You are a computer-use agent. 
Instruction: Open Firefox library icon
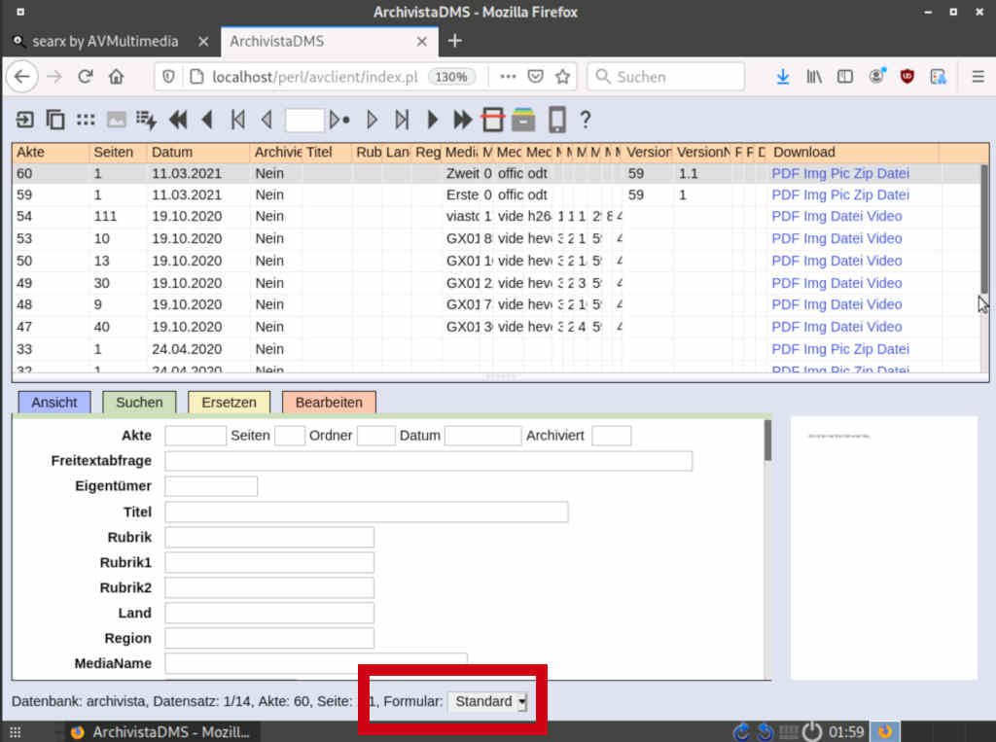click(814, 77)
